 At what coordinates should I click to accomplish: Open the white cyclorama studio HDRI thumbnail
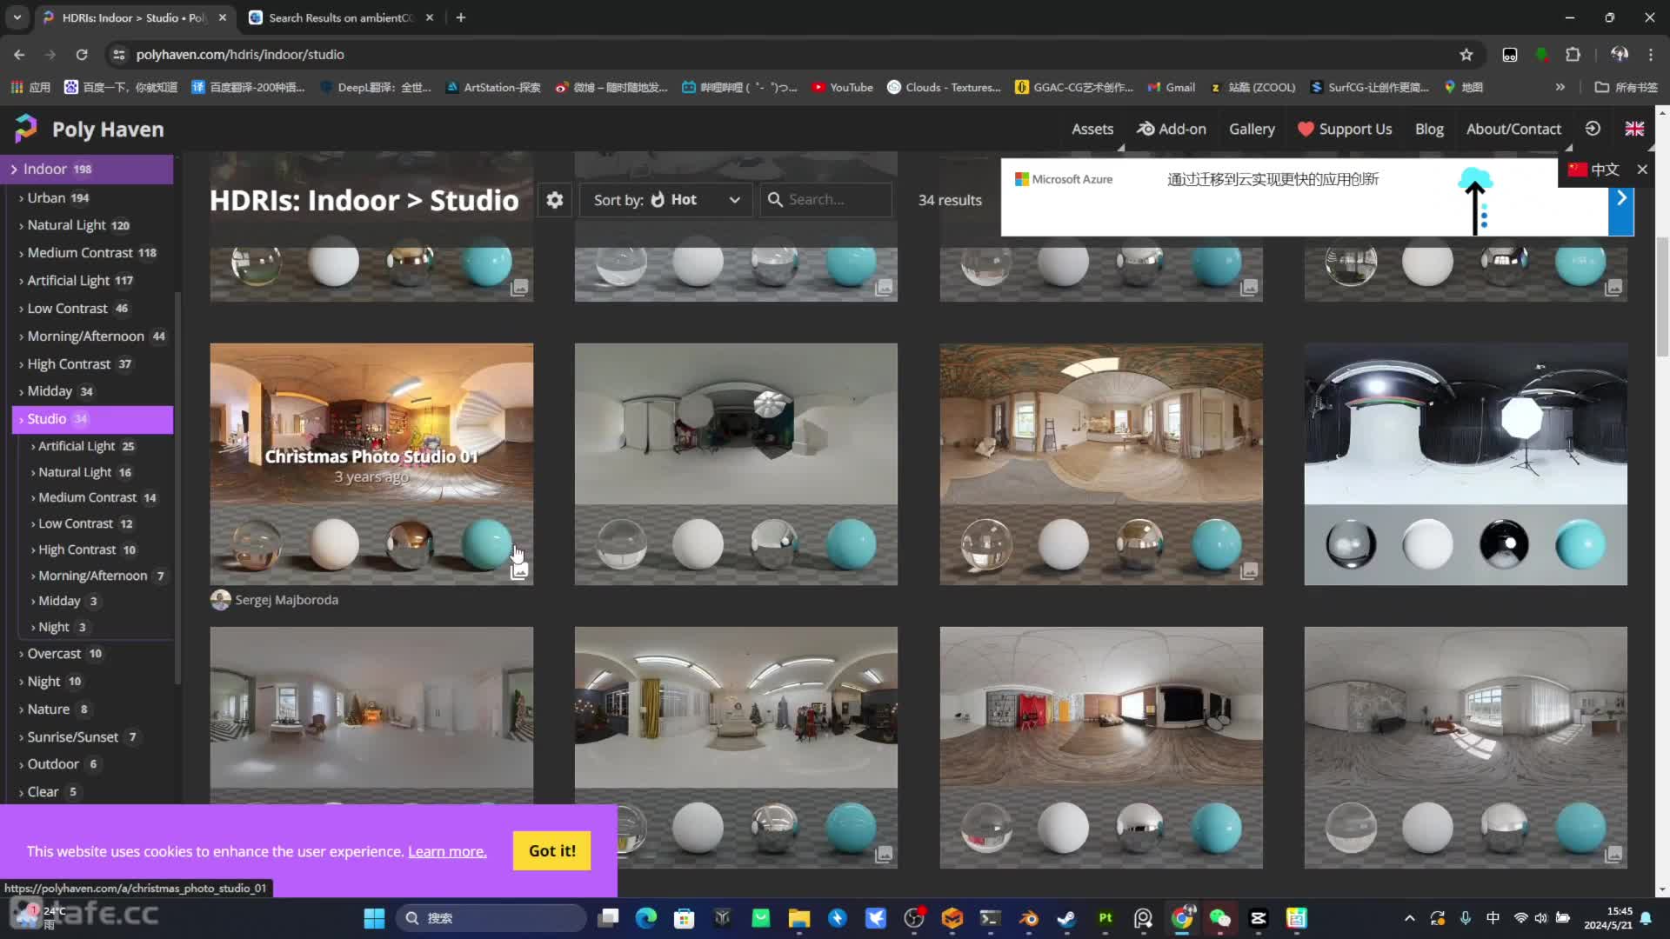pos(1466,464)
